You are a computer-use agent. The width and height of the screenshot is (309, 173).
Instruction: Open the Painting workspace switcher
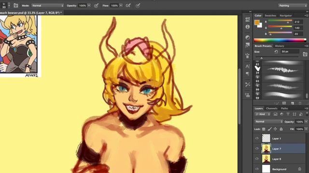[x=293, y=6]
